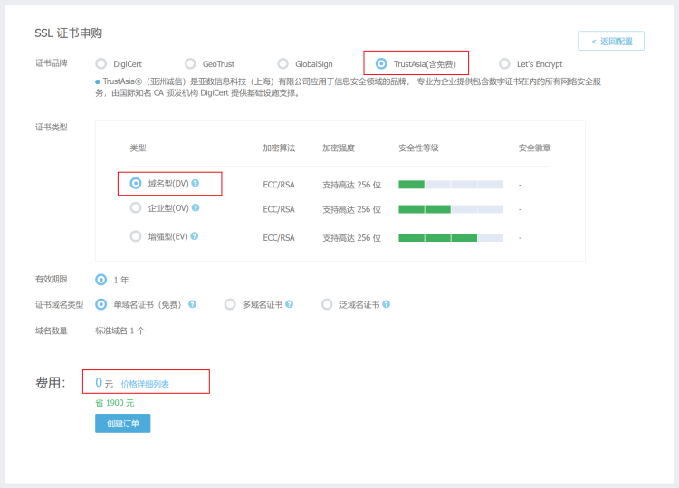The height and width of the screenshot is (488, 679).
Task: Select the GeoTrust brand radio button
Action: click(x=190, y=63)
